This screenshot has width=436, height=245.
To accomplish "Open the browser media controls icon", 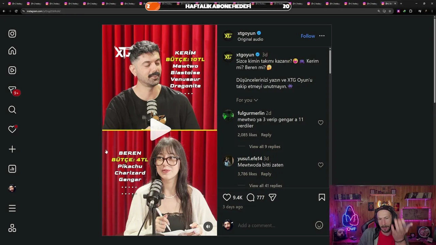I will 420,11.
